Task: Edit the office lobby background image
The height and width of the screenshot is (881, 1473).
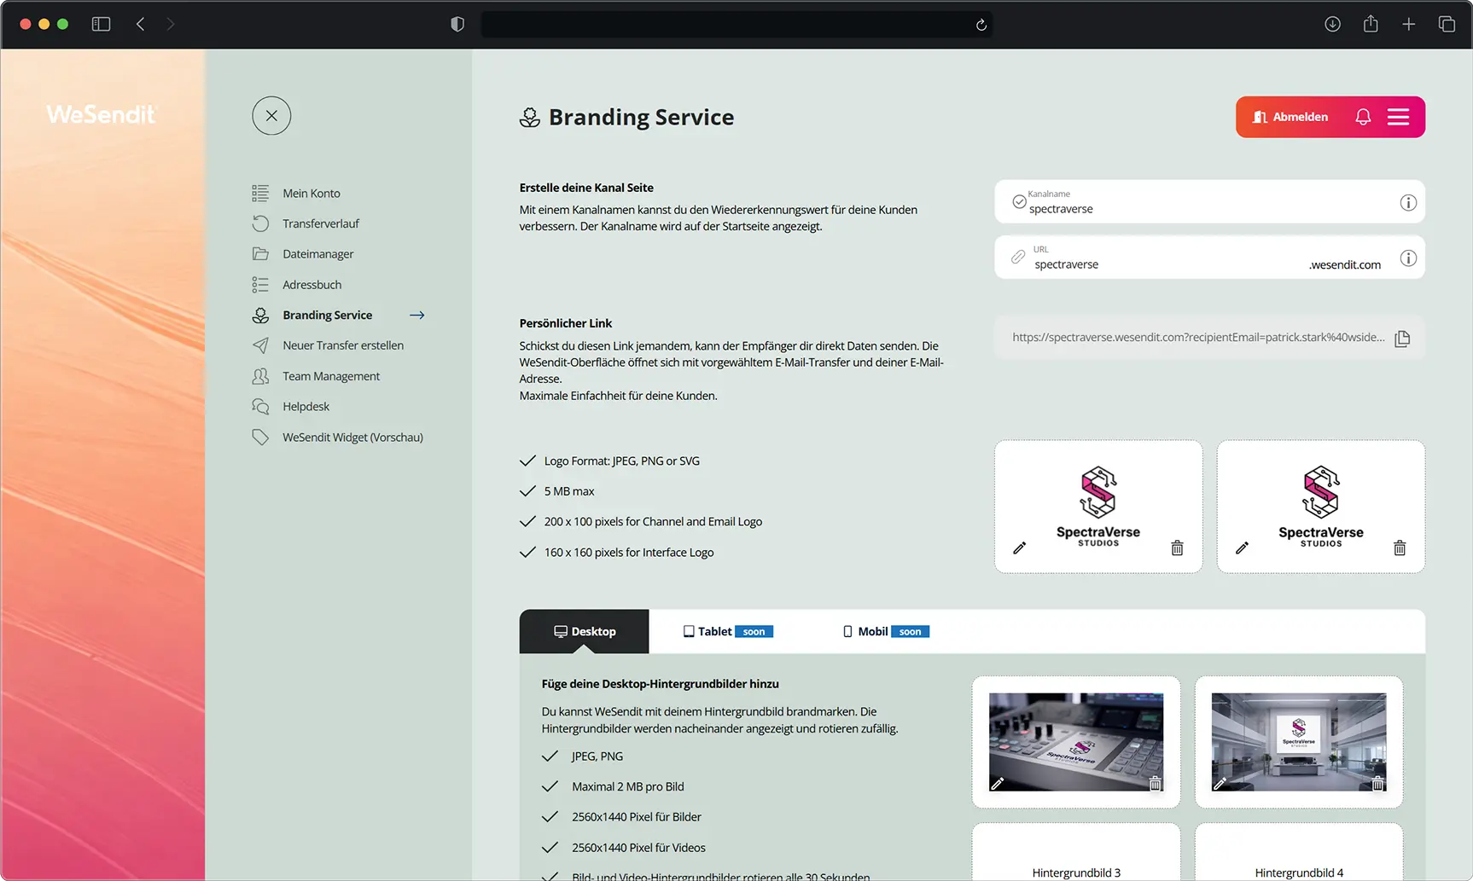Action: (1220, 784)
